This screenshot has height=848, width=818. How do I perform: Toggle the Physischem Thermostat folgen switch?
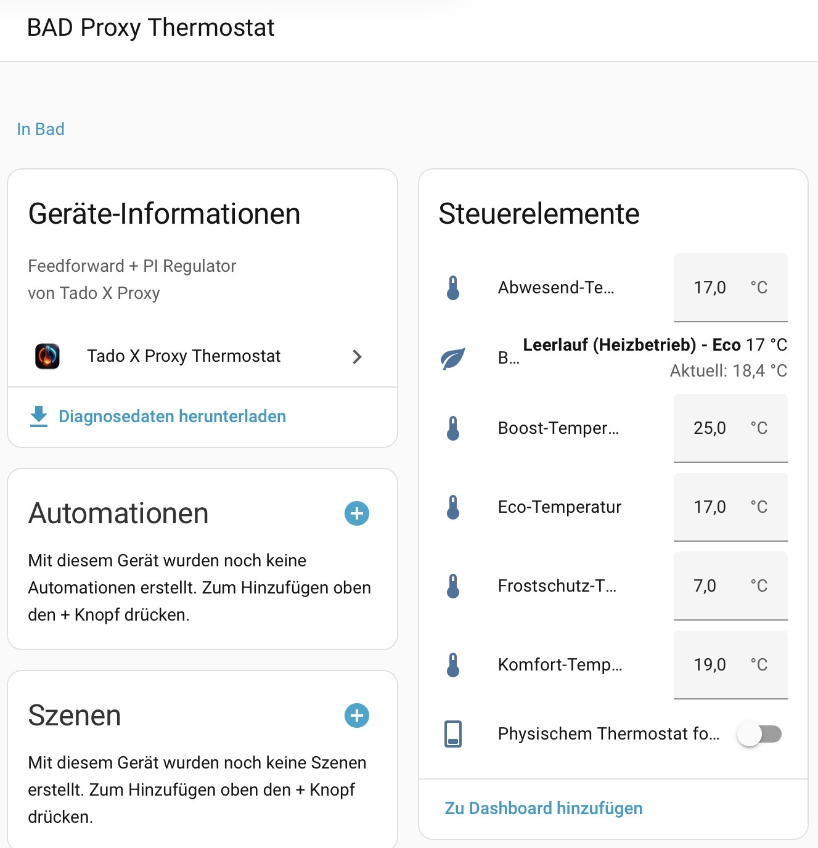[759, 734]
